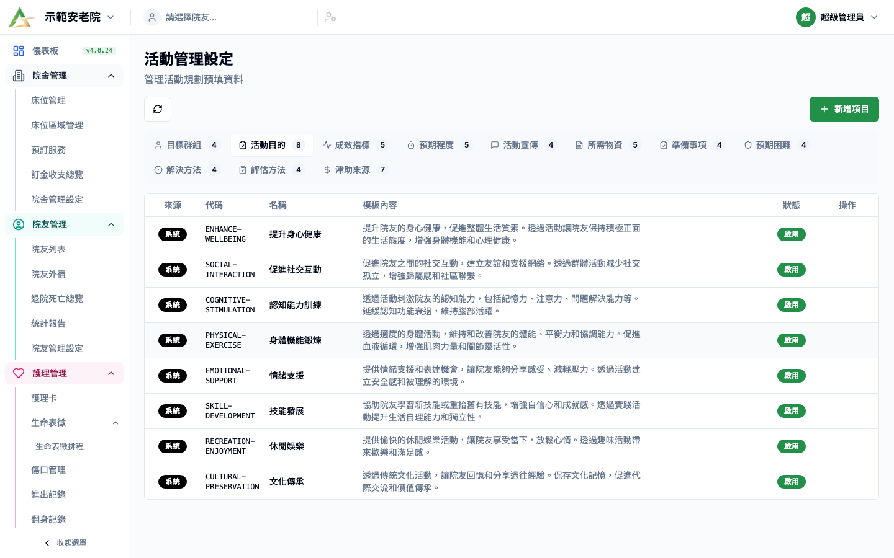Screen dimensions: 894x558
Task: Click the 啟用 status of 技能發展
Action: 792,411
